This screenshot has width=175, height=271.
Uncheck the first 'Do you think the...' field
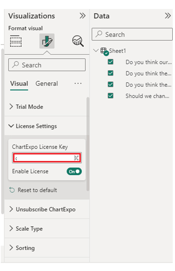[x=111, y=73]
